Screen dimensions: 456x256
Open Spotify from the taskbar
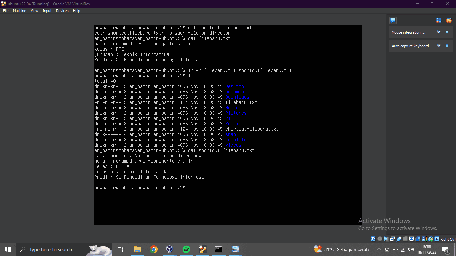click(x=186, y=249)
